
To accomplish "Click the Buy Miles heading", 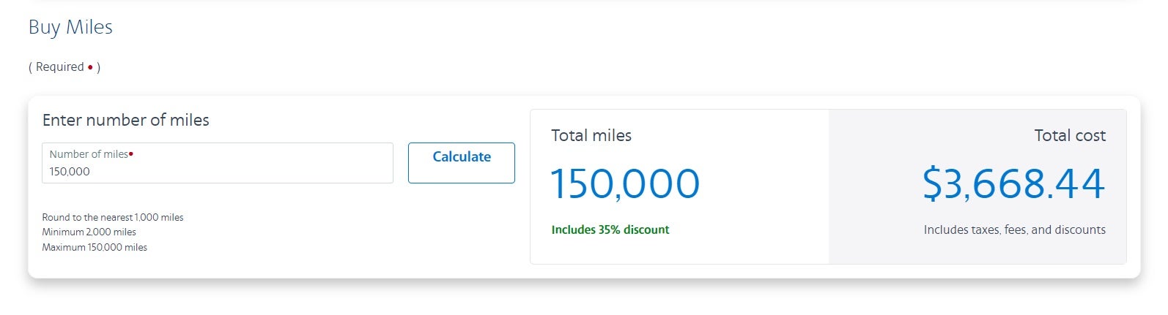I will (70, 27).
